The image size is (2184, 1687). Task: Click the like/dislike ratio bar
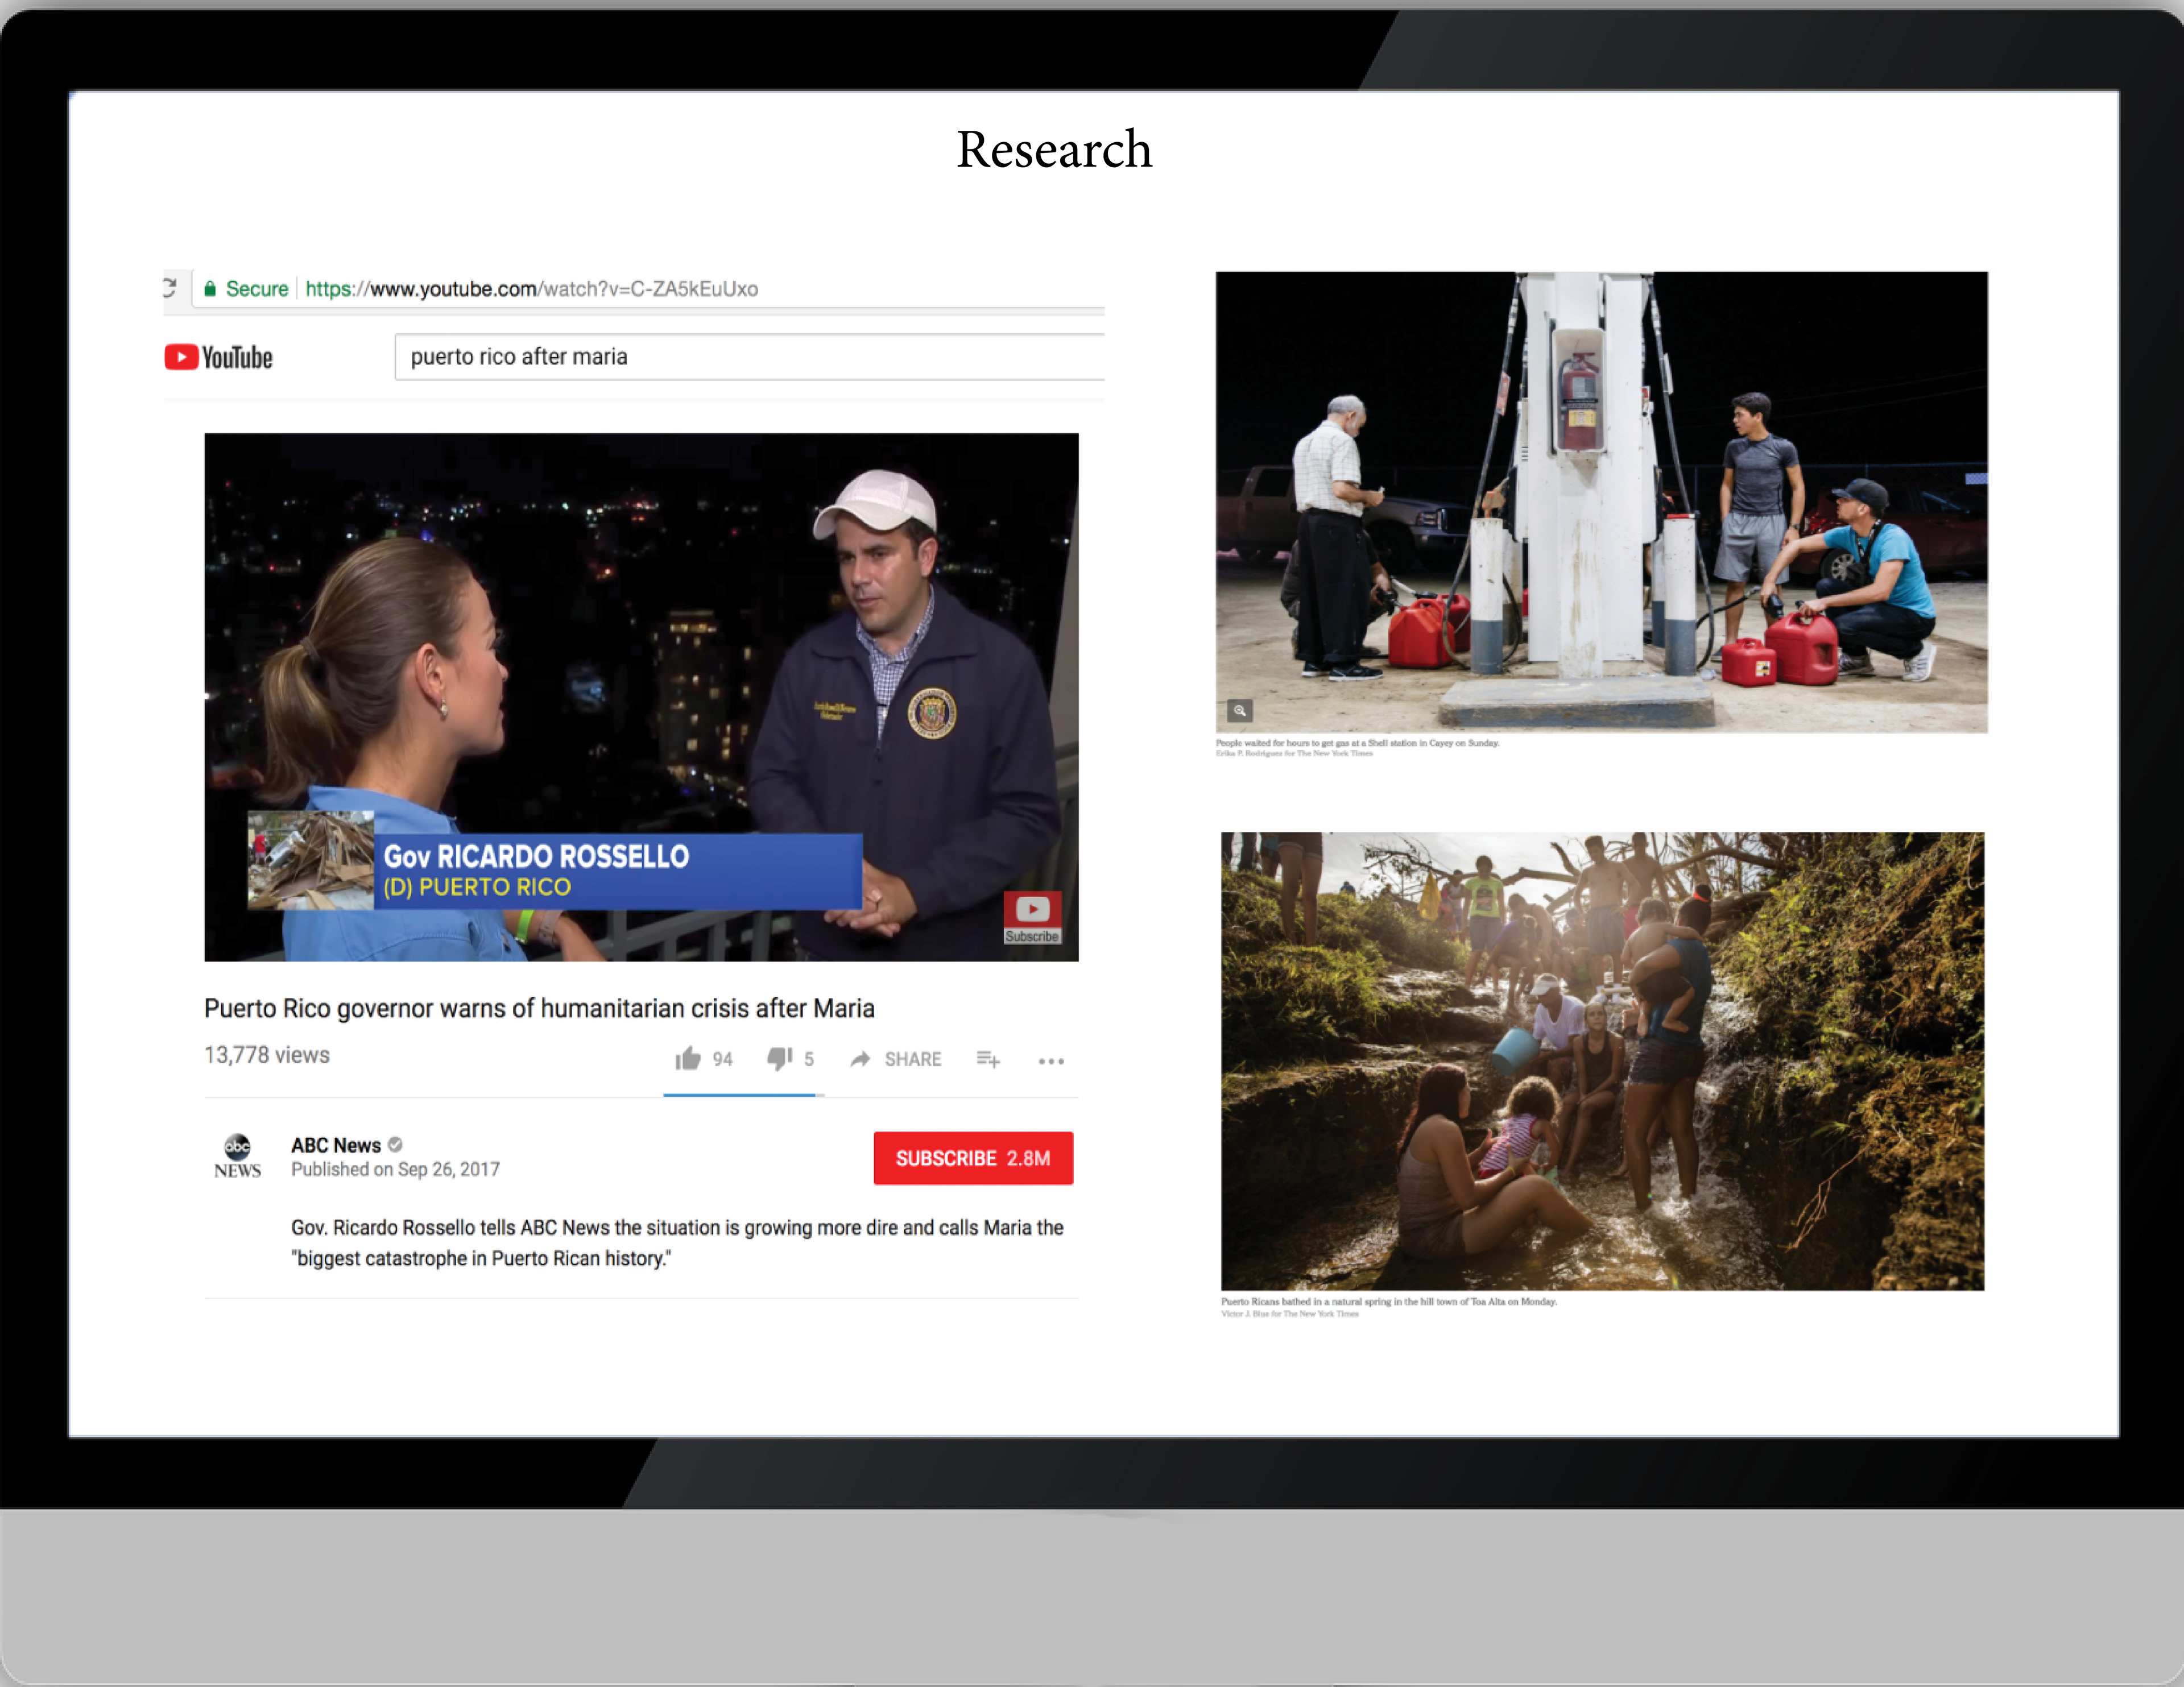coord(743,1095)
